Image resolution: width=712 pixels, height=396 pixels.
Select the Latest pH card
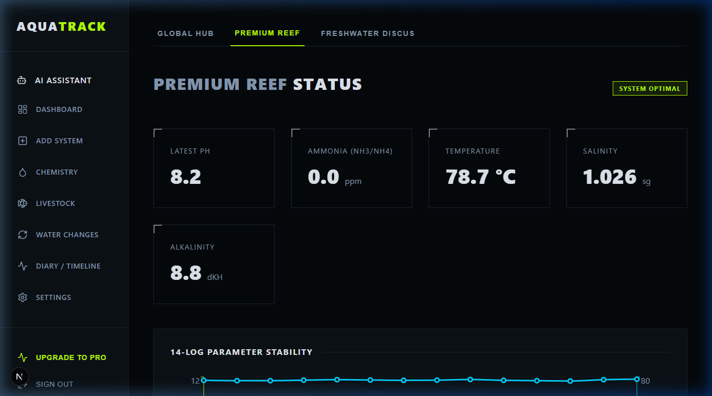coord(213,168)
